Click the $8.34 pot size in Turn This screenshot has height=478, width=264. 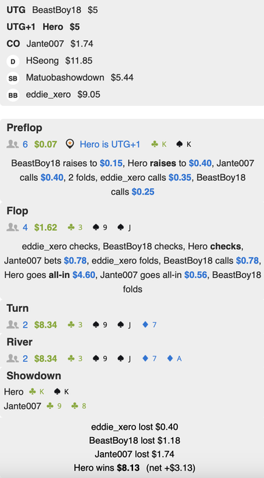point(46,325)
